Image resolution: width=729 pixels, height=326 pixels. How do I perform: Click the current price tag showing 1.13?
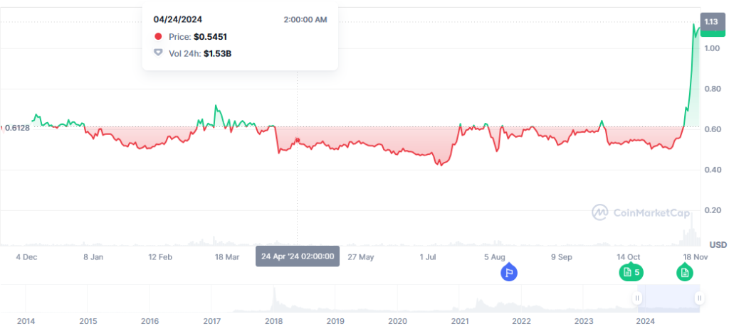[710, 22]
